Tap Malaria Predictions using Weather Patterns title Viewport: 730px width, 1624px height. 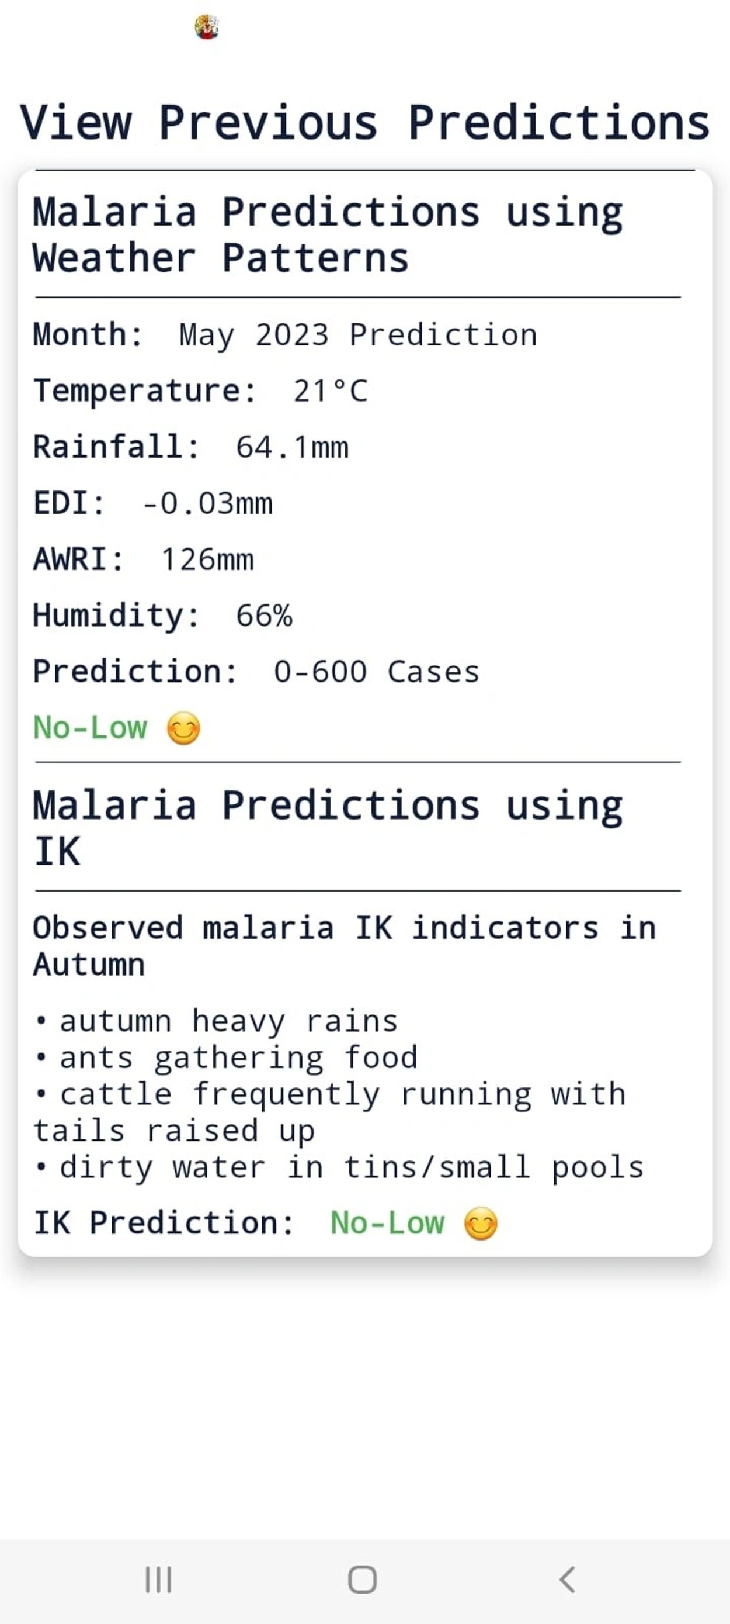pos(328,234)
